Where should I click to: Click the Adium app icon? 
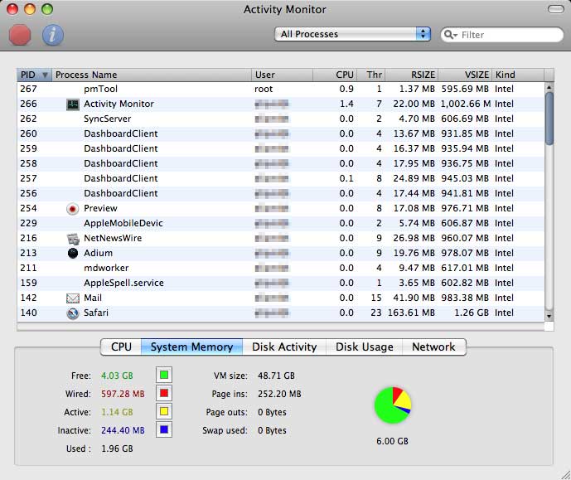coord(73,253)
